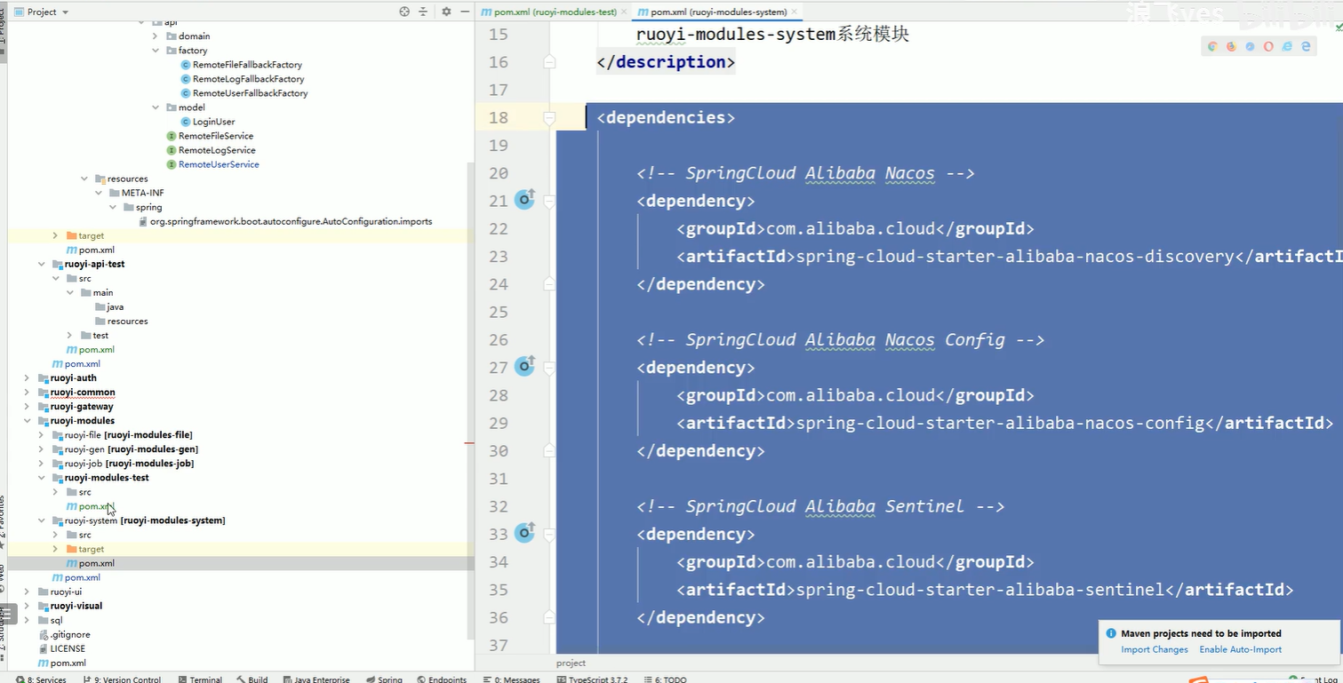The image size is (1343, 683).
Task: Close the pom.xml (ruoyi-modules-system) tab
Action: pos(795,12)
